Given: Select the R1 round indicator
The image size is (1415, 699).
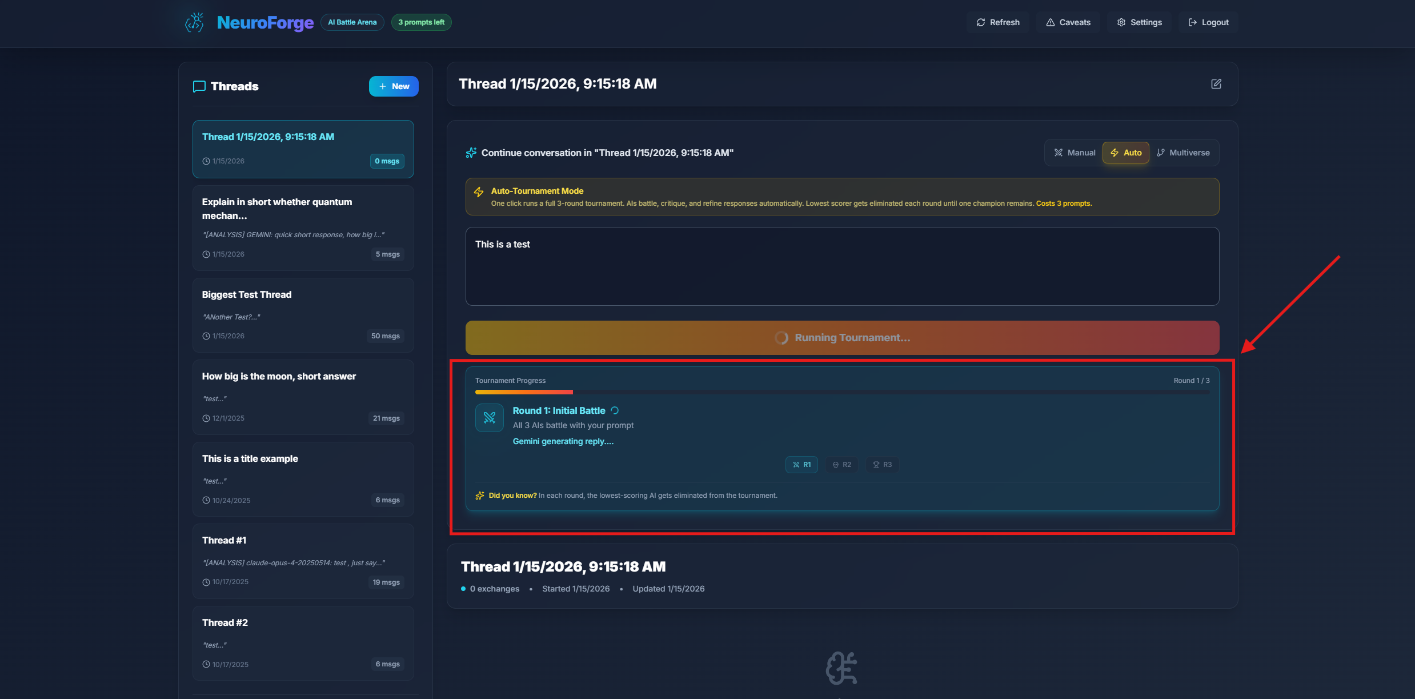Looking at the screenshot, I should click(x=801, y=465).
